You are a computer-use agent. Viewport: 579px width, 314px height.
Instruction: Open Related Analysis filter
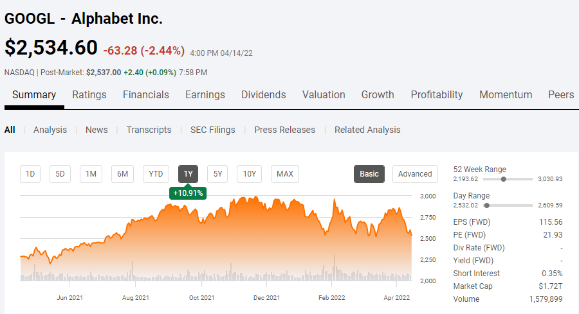[x=367, y=130]
